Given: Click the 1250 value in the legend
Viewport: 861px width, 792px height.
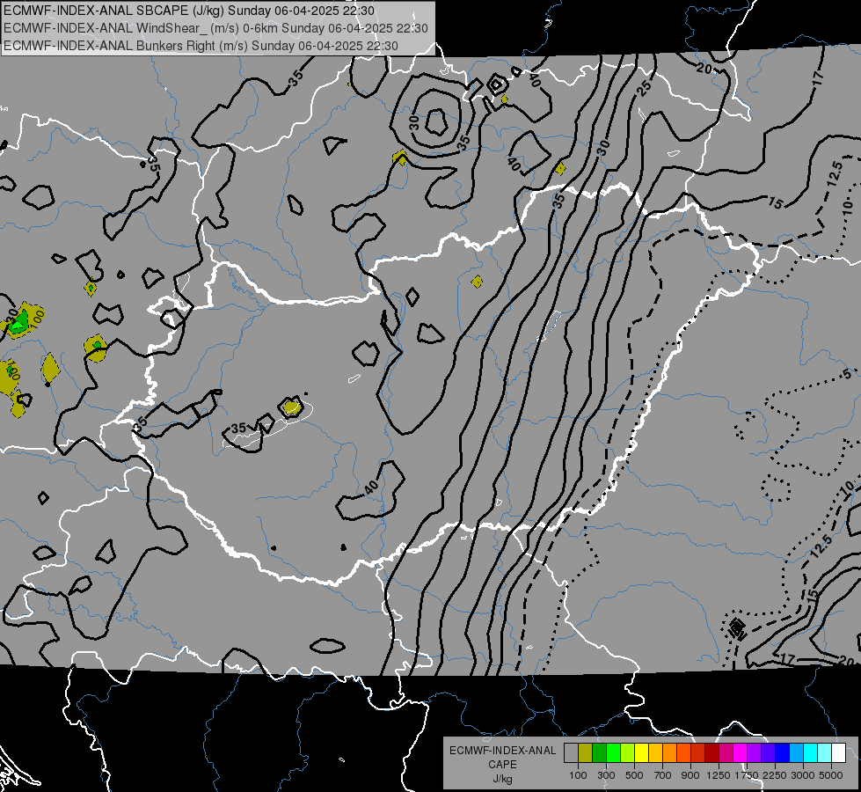Looking at the screenshot, I should pyautogui.click(x=719, y=775).
